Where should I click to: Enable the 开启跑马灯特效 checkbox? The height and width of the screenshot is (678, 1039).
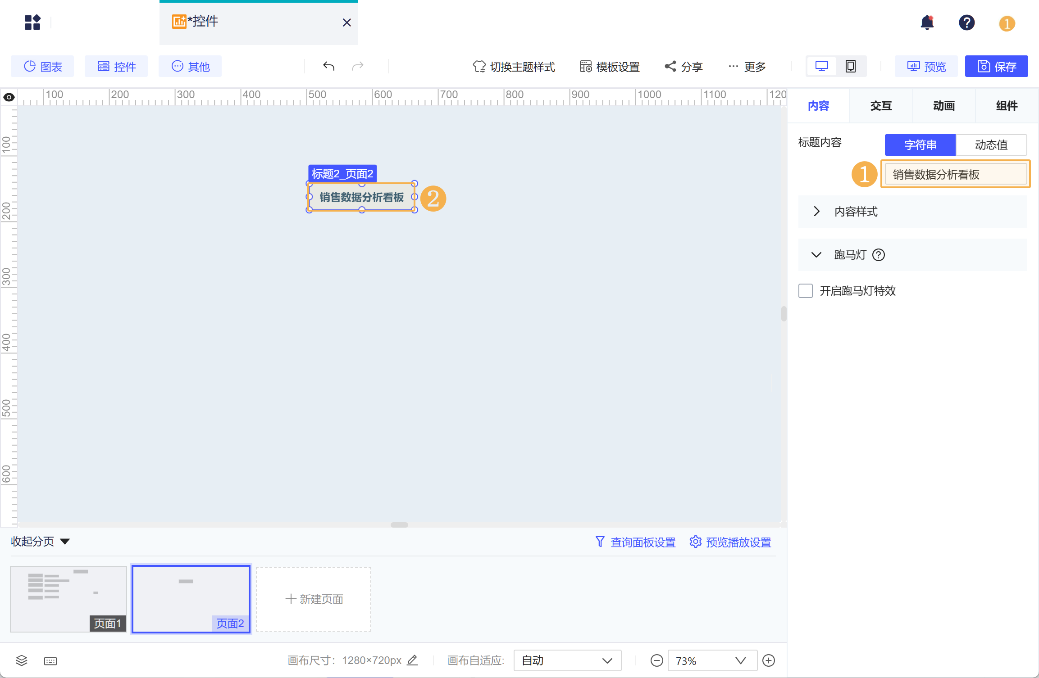pyautogui.click(x=805, y=291)
